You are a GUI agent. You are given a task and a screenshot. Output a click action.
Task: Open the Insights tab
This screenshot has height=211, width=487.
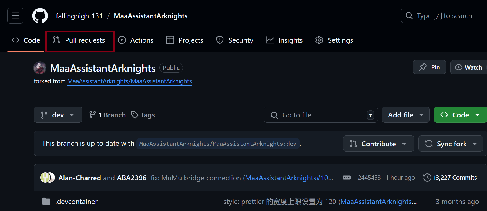pyautogui.click(x=284, y=40)
